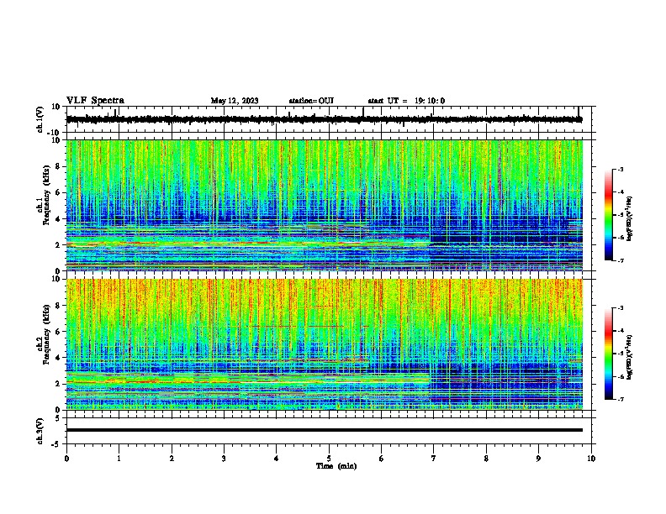
Task: Click the 8 kHz tick on ch.1 spectrogram
Action: click(58, 166)
